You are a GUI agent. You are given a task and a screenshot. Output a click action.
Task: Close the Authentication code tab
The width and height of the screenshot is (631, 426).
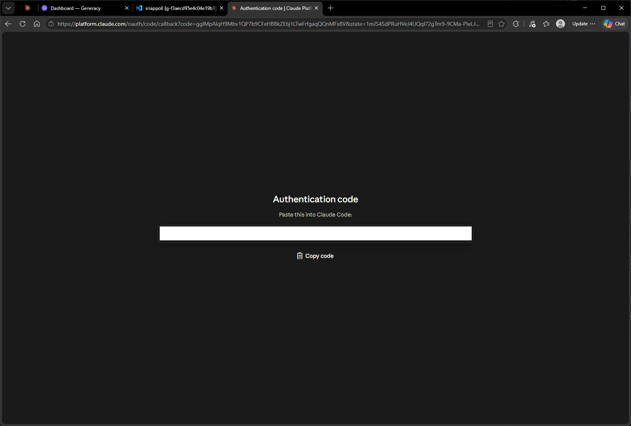316,8
